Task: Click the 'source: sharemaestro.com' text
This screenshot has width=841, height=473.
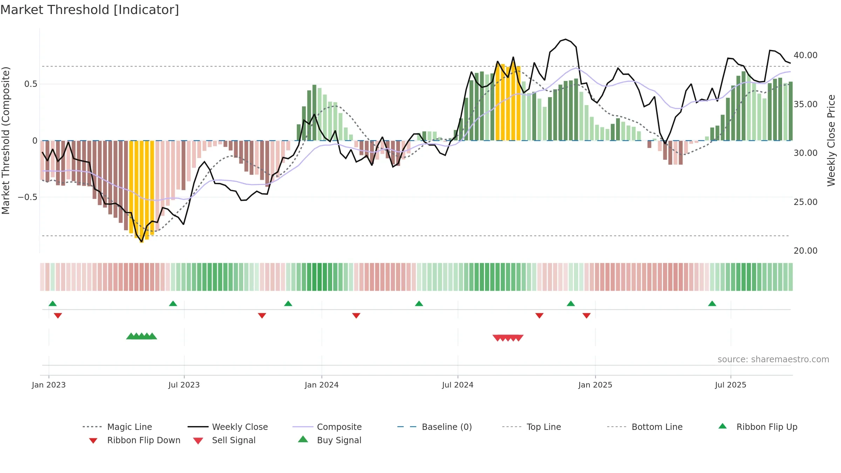Action: click(773, 359)
